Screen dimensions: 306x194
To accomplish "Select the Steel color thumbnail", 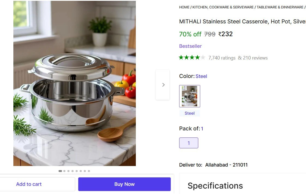I will click(x=190, y=96).
